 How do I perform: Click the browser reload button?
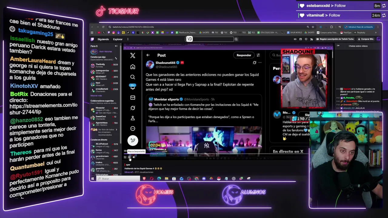tap(103, 27)
